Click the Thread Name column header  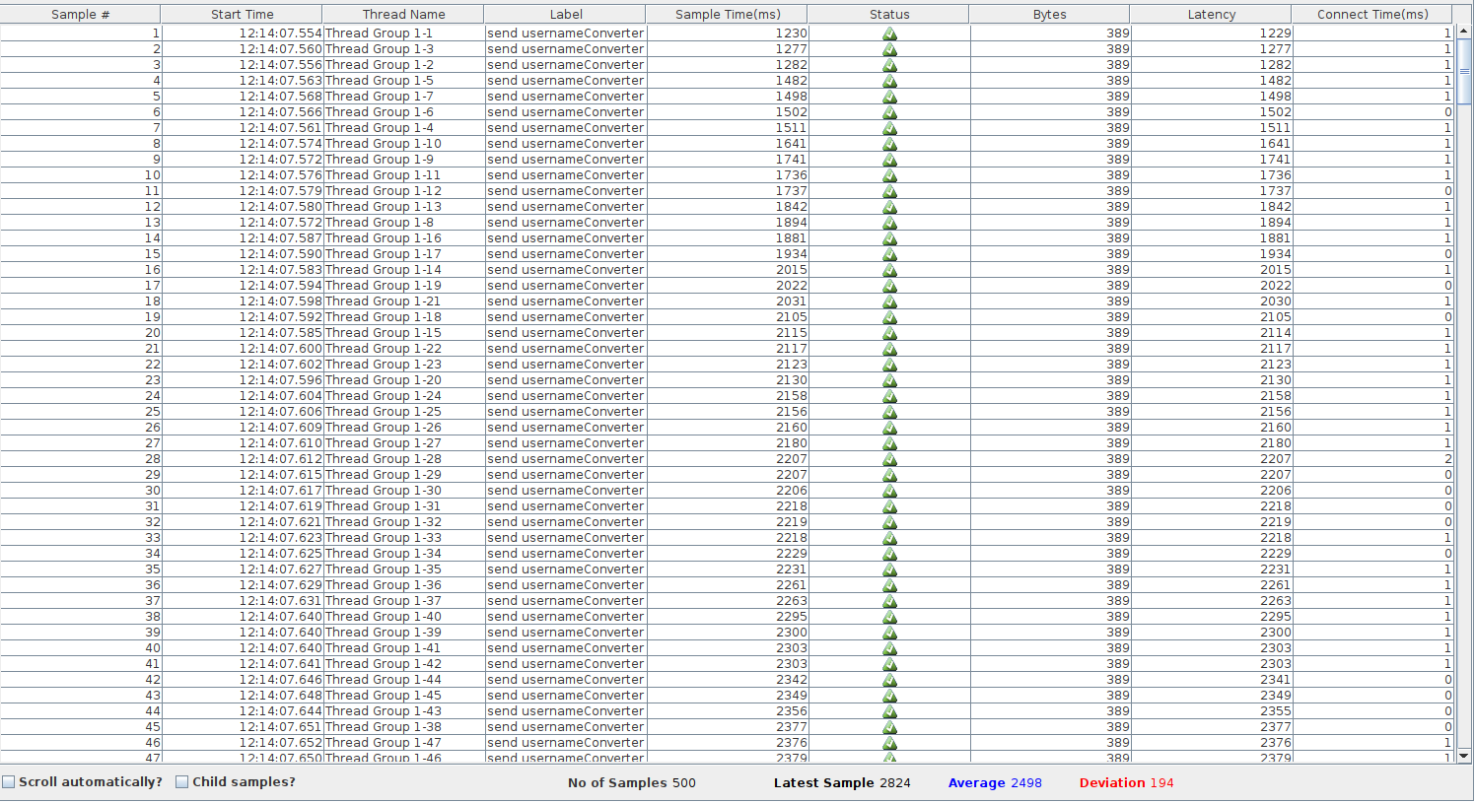(x=403, y=14)
